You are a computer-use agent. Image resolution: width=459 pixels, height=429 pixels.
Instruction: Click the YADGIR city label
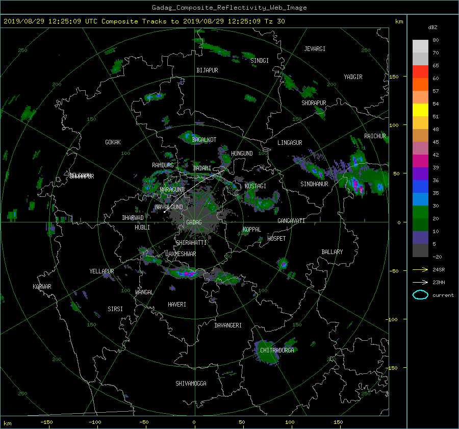tap(353, 77)
